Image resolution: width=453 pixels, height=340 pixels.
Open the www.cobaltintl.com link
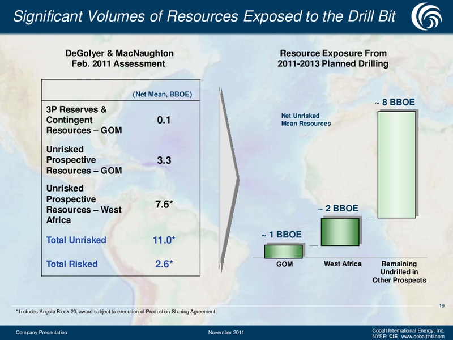click(423, 337)
